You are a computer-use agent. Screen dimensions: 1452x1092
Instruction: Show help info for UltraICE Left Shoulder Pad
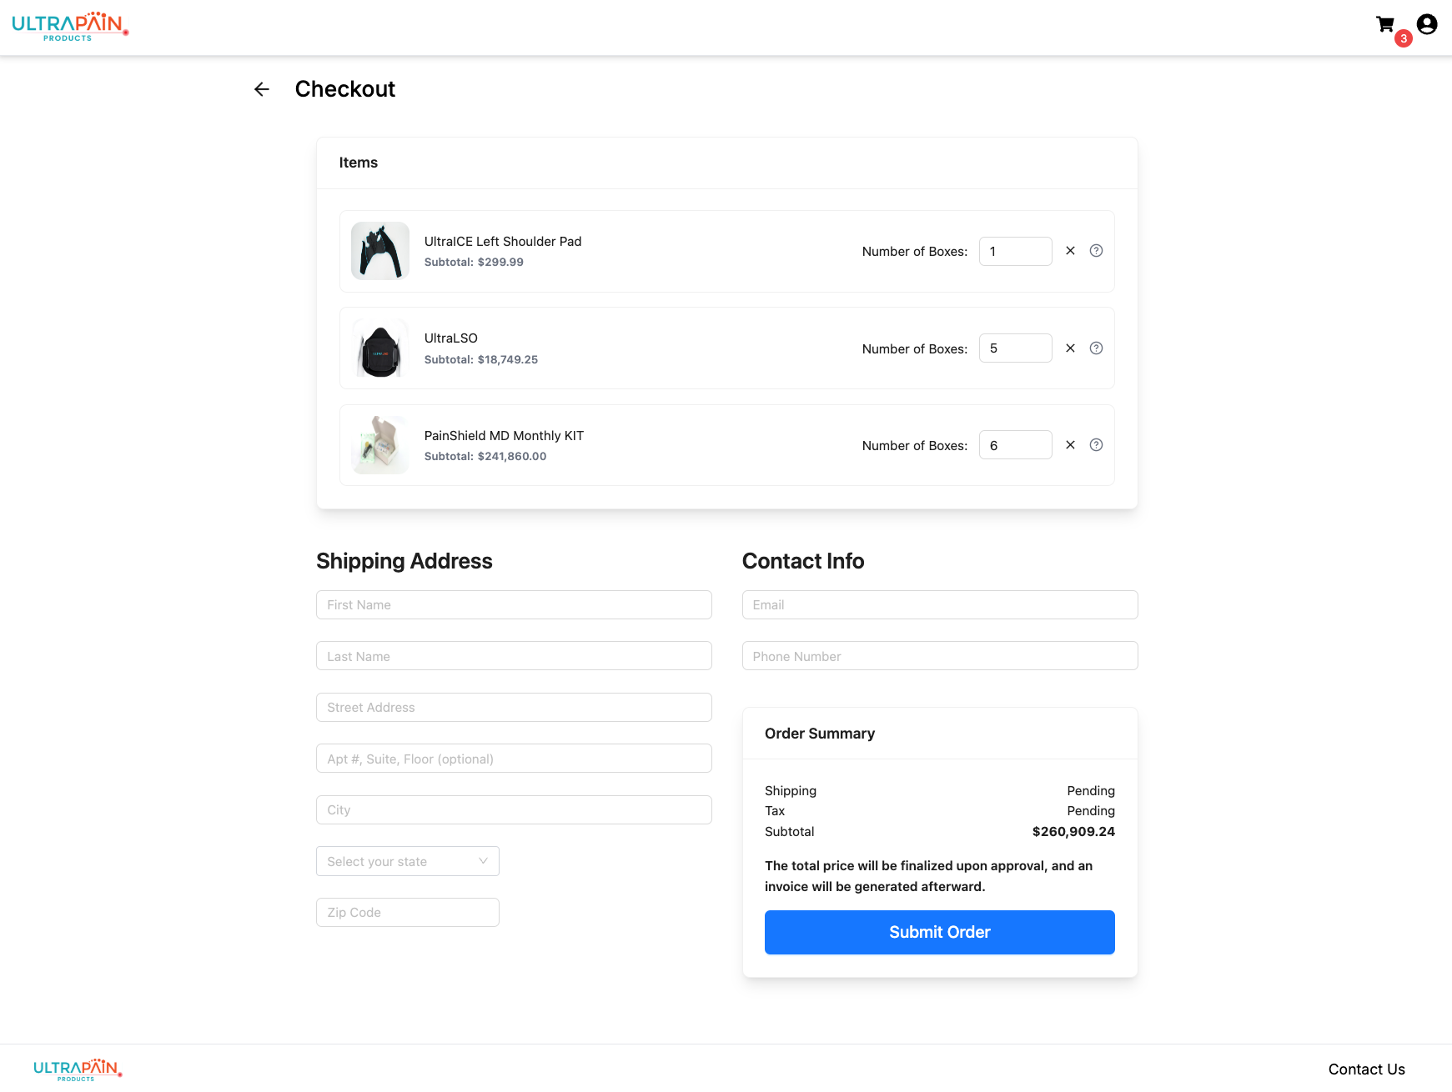(x=1096, y=251)
